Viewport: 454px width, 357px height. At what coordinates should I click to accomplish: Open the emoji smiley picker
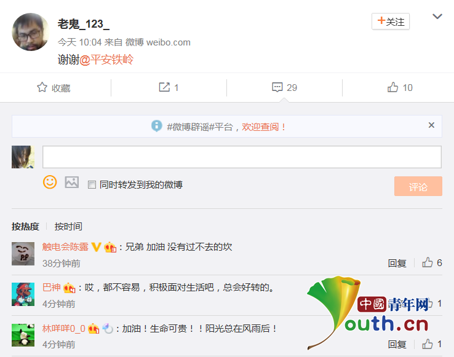tap(50, 182)
